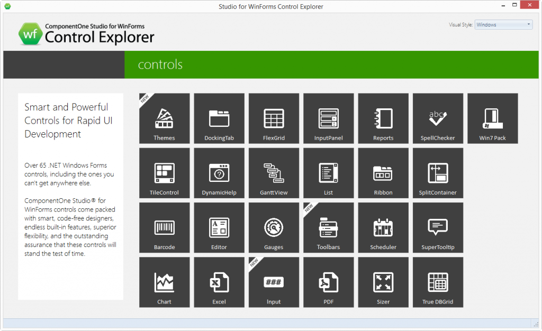Launch the Excel tile
Image resolution: width=542 pixels, height=331 pixels.
pos(219,282)
